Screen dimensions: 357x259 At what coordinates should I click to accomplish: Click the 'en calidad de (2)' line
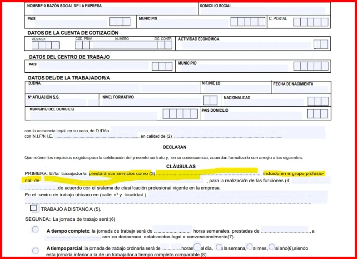pos(228,136)
